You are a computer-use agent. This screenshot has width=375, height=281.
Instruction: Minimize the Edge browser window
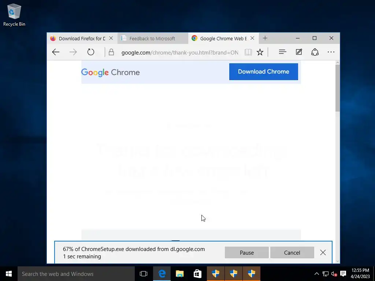click(298, 38)
